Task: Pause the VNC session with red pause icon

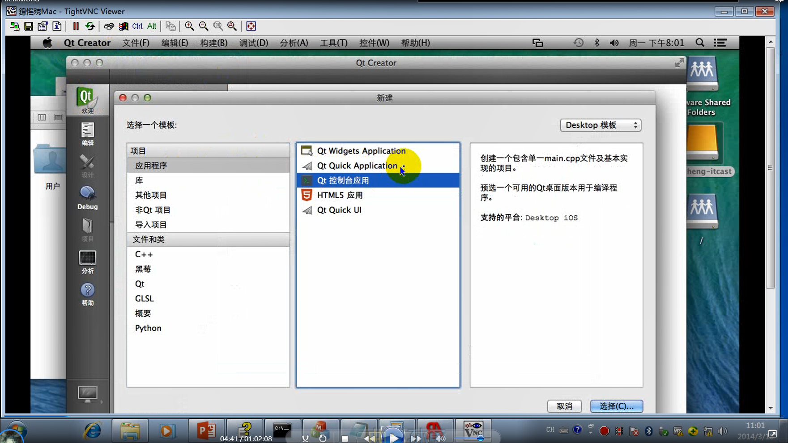Action: click(x=76, y=26)
